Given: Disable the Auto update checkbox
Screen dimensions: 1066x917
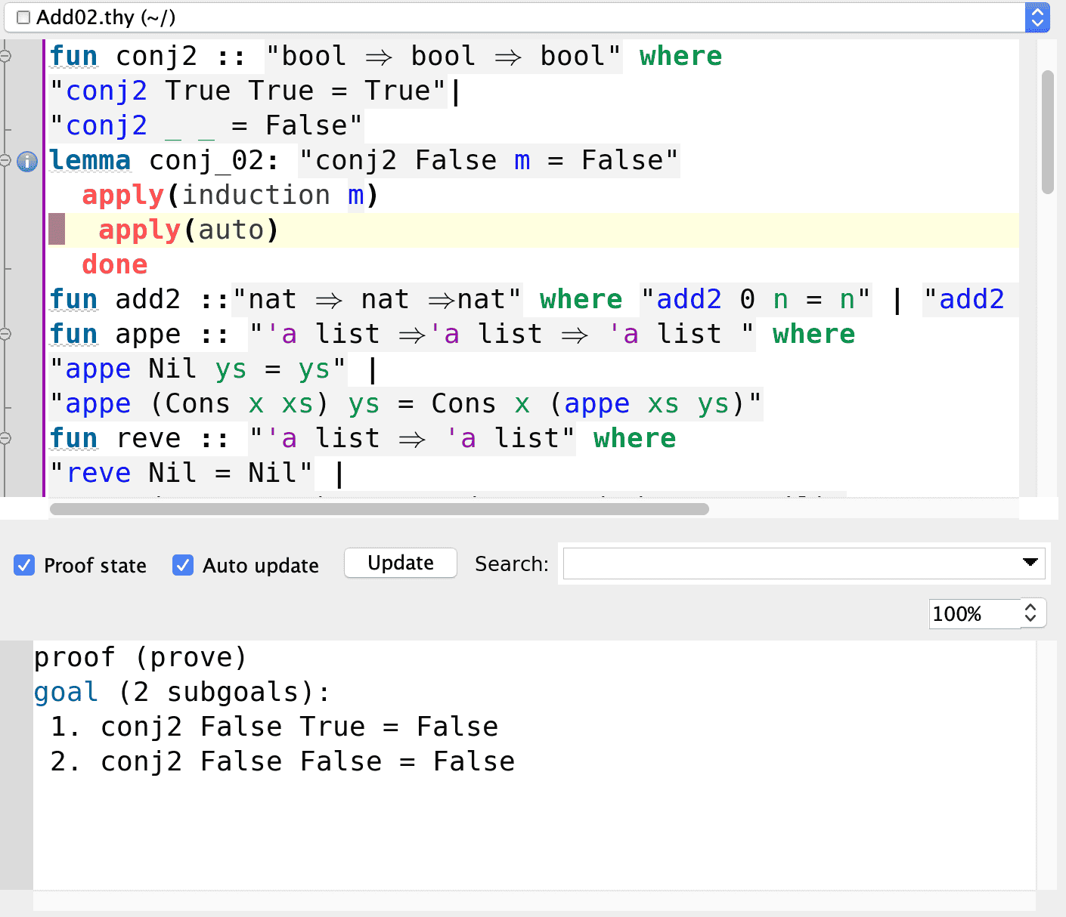Looking at the screenshot, I should tap(183, 565).
